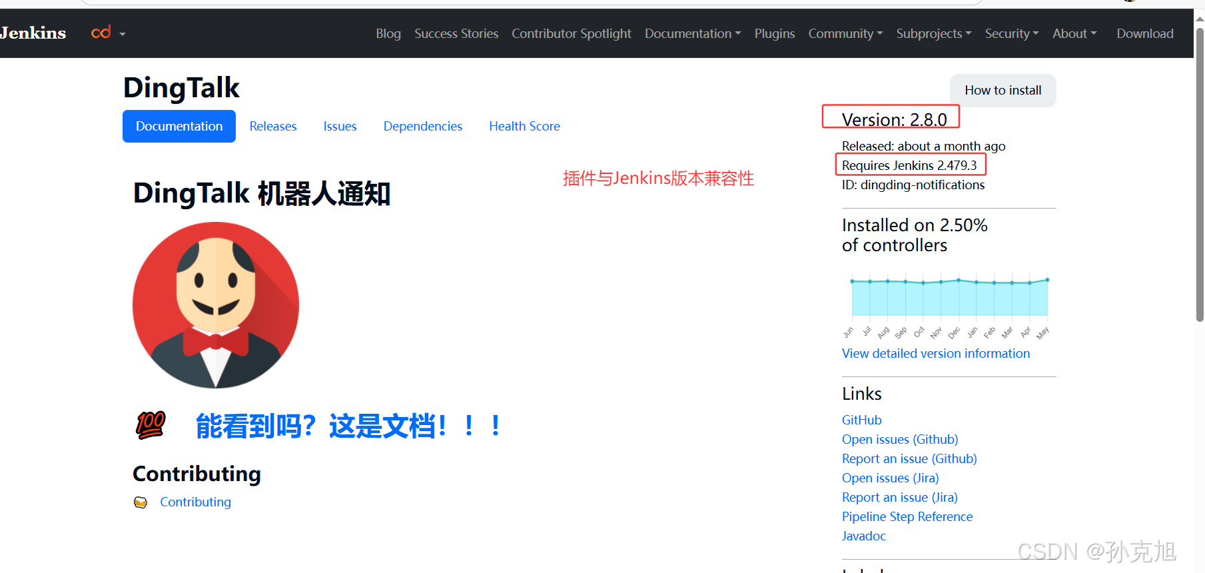Open the Jenkins home logo
This screenshot has height=573, width=1205.
[33, 33]
